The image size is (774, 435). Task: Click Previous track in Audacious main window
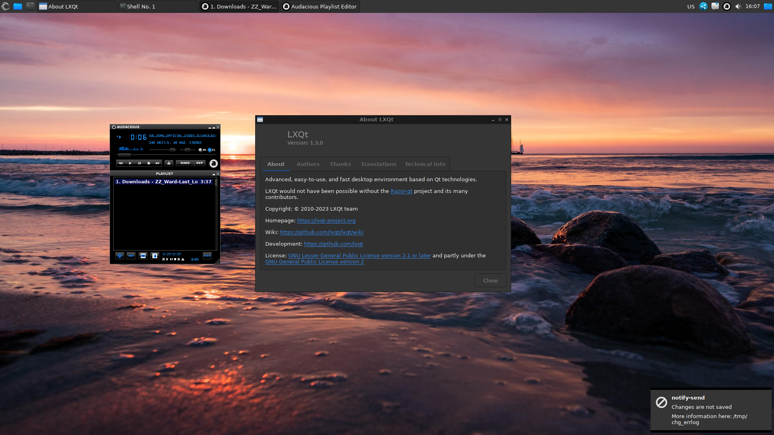pyautogui.click(x=121, y=163)
